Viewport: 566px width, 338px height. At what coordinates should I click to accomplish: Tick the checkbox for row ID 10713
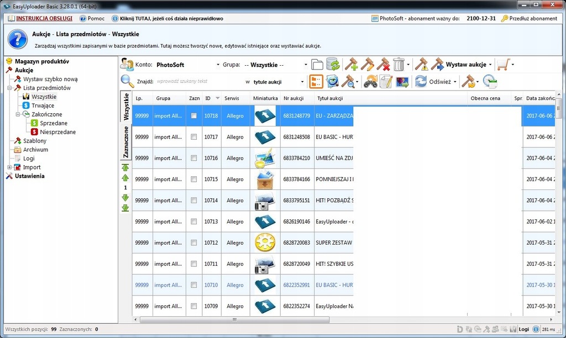(194, 221)
